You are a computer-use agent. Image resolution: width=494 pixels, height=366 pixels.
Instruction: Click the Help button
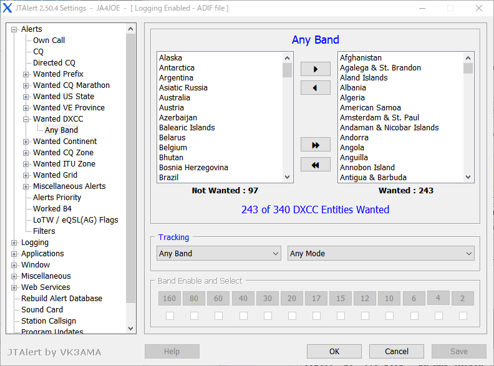(172, 351)
